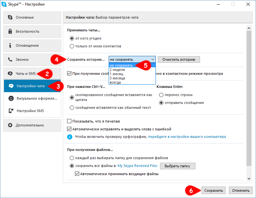The image size is (256, 198).
Task: Click the chat bubble icon beside Чаты и SMS
Action: (x=10, y=74)
